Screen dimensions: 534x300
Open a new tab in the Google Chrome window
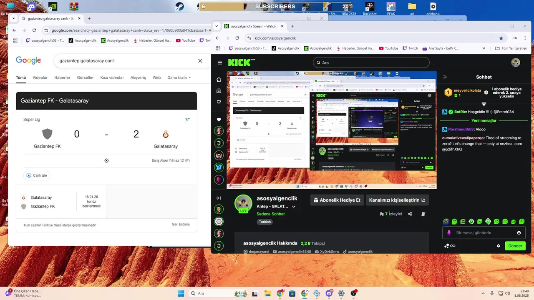[x=89, y=18]
